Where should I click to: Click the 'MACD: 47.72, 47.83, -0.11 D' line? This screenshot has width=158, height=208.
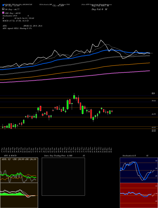[15, 21]
